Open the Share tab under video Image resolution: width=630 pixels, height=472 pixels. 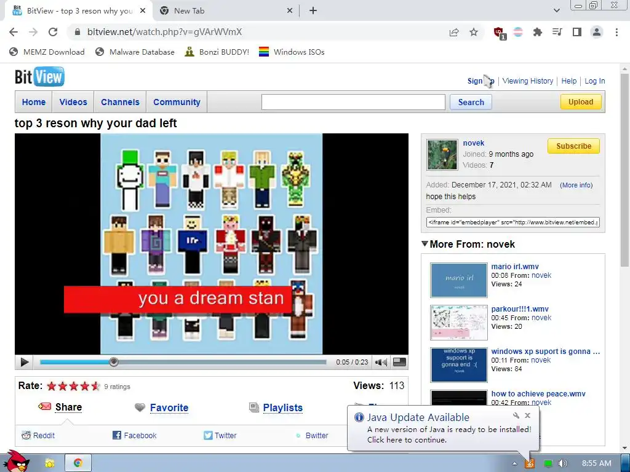60,407
